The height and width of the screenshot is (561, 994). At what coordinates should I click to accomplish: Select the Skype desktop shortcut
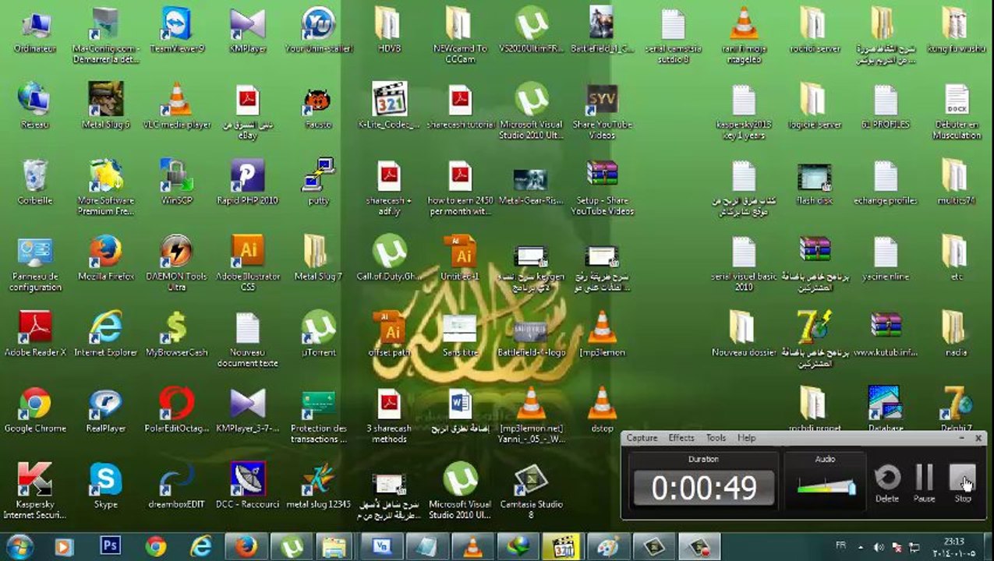click(106, 485)
